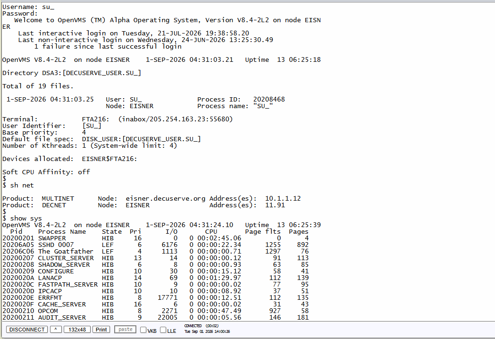Click 'Soft CPU Affinity: off' line
The image size is (495, 339).
(46, 172)
